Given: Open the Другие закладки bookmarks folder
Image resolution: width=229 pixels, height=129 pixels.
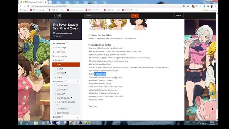Looking at the screenshot, I should [210, 10].
